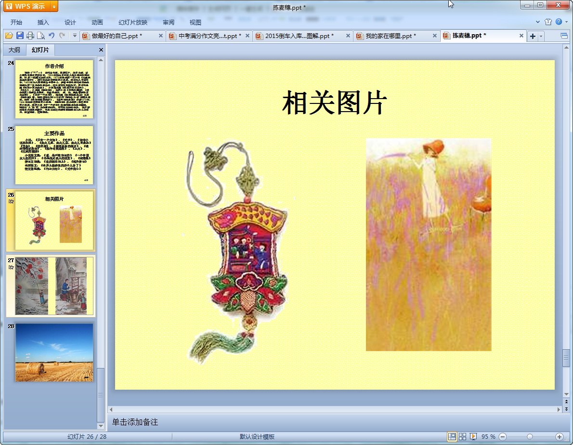Click the 默认设计模板 status bar entry
The image size is (573, 445).
[x=257, y=437]
